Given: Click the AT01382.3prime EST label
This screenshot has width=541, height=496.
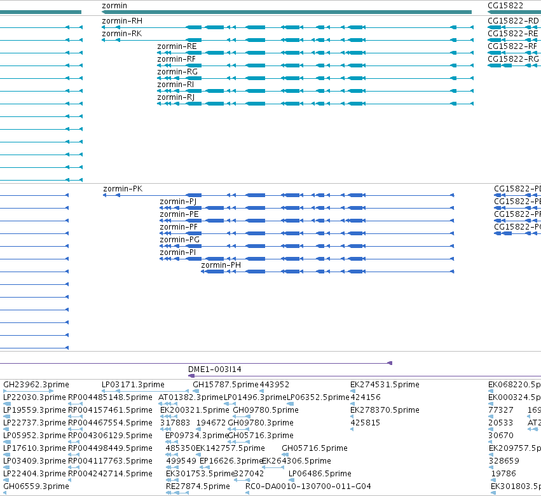Looking at the screenshot, I should (x=191, y=397).
